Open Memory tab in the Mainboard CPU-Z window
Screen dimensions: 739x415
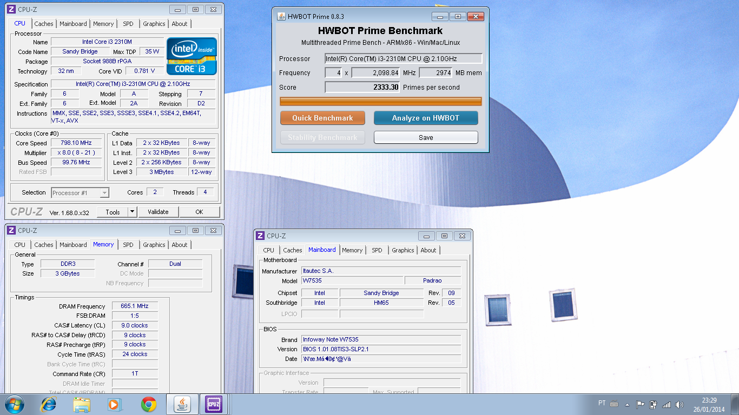[352, 250]
